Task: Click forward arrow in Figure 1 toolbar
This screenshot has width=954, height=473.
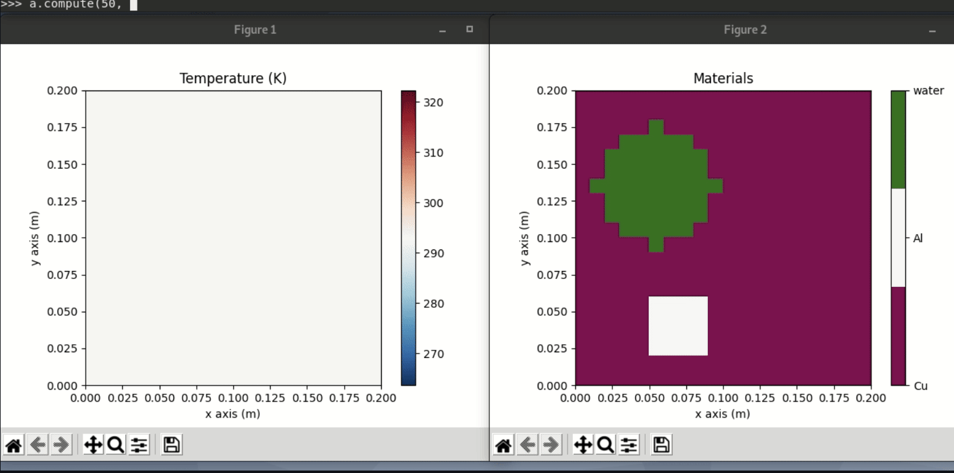Action: (61, 444)
